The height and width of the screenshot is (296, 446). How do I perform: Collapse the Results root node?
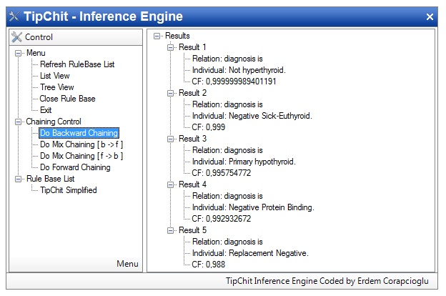click(157, 36)
